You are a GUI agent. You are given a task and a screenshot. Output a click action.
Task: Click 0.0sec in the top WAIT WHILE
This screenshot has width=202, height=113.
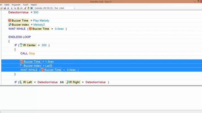click(x=59, y=29)
